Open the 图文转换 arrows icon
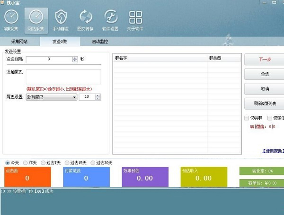Viewport: 284px width, 215px height. (86, 20)
